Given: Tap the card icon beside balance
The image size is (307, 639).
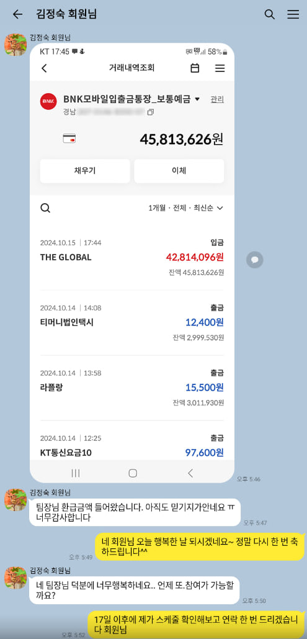Looking at the screenshot, I should (x=69, y=139).
